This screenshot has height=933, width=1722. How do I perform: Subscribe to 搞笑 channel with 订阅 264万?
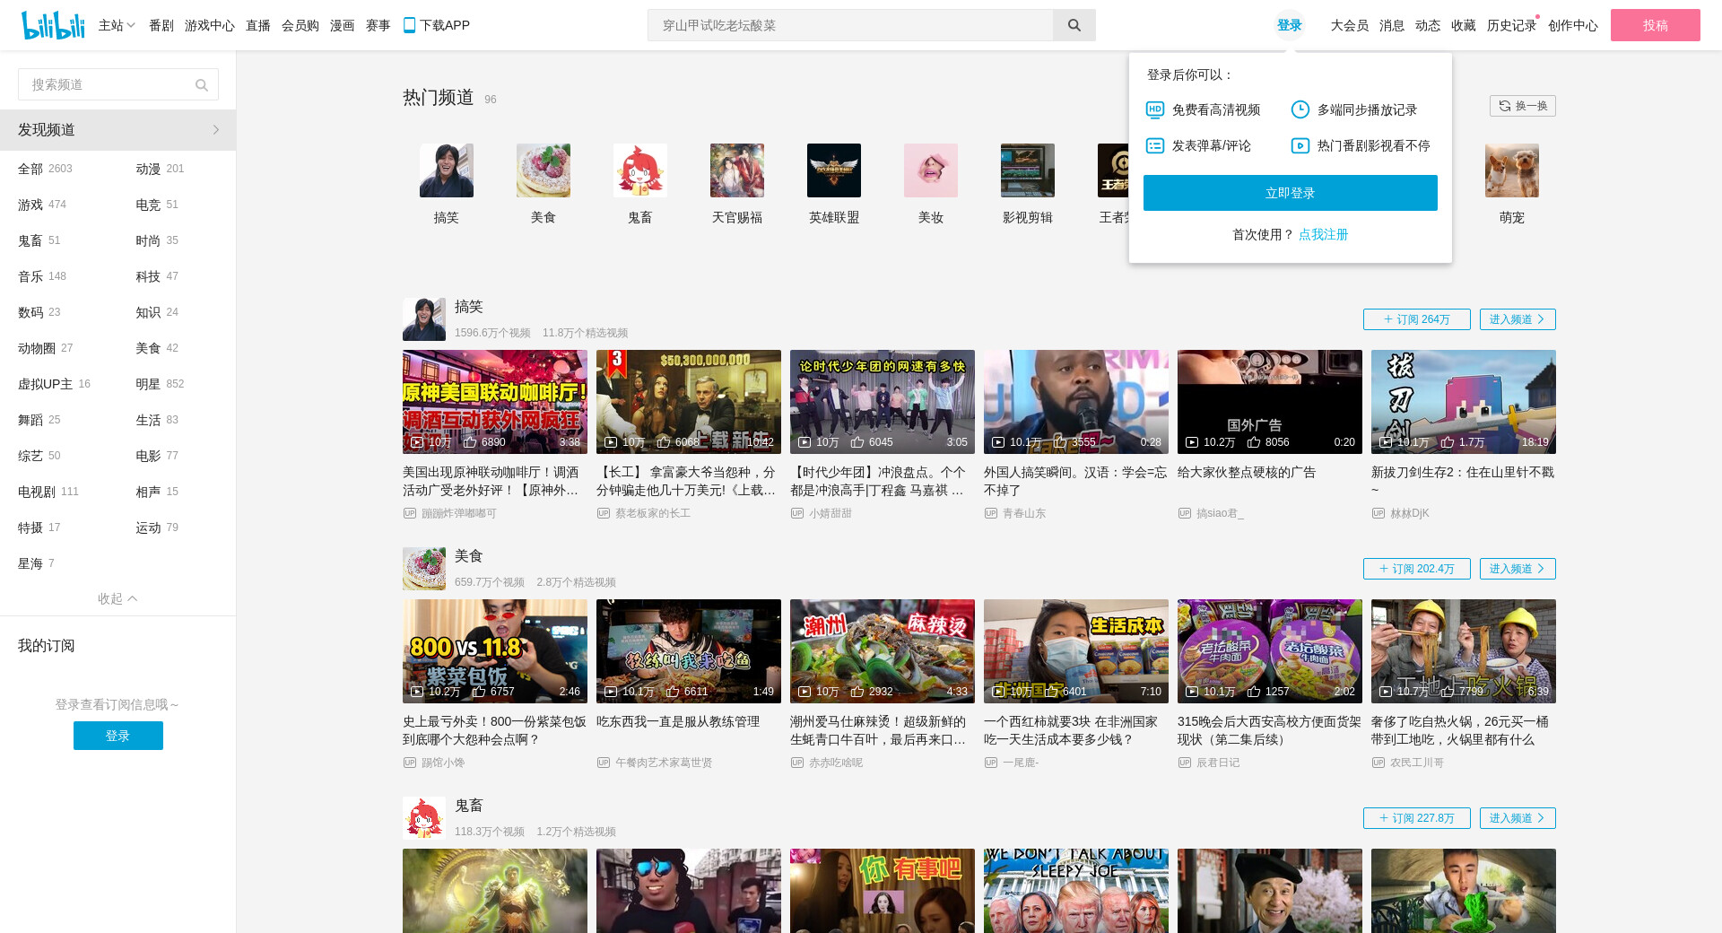point(1416,319)
